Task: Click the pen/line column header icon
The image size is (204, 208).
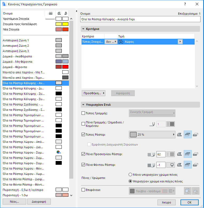Action: 51,13
